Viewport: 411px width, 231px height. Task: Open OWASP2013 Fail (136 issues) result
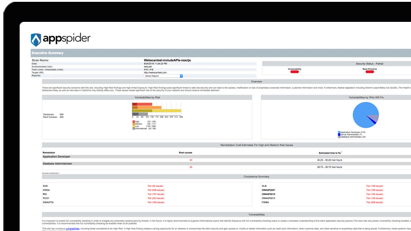[x=374, y=198]
